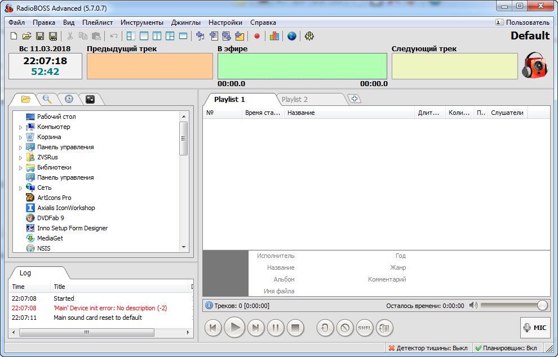Click the red Record button in toolbar
Image resolution: width=558 pixels, height=357 pixels.
point(257,36)
